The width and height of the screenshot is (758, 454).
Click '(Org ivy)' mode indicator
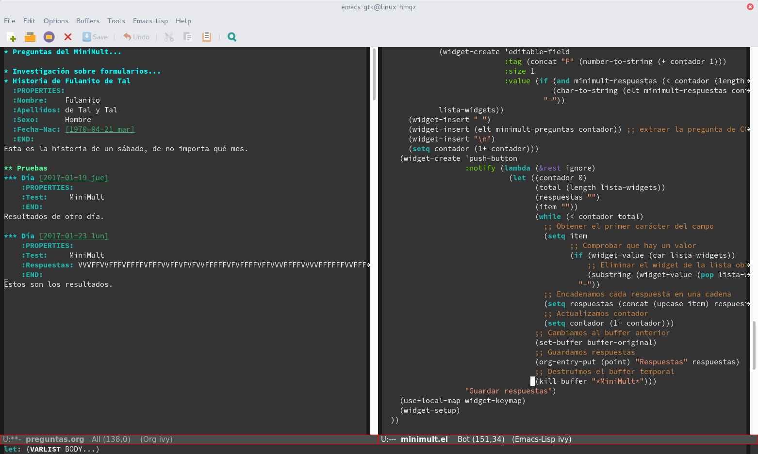pos(156,439)
